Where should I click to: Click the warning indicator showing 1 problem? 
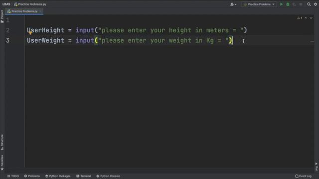pyautogui.click(x=300, y=18)
